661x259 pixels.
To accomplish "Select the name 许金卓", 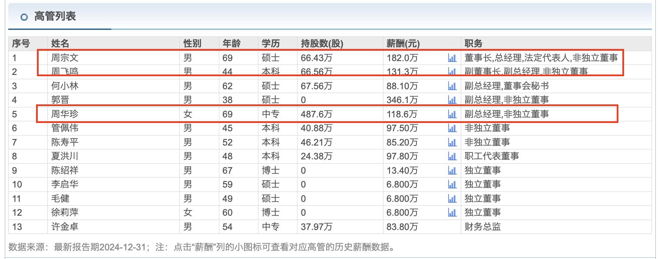I will point(65,227).
